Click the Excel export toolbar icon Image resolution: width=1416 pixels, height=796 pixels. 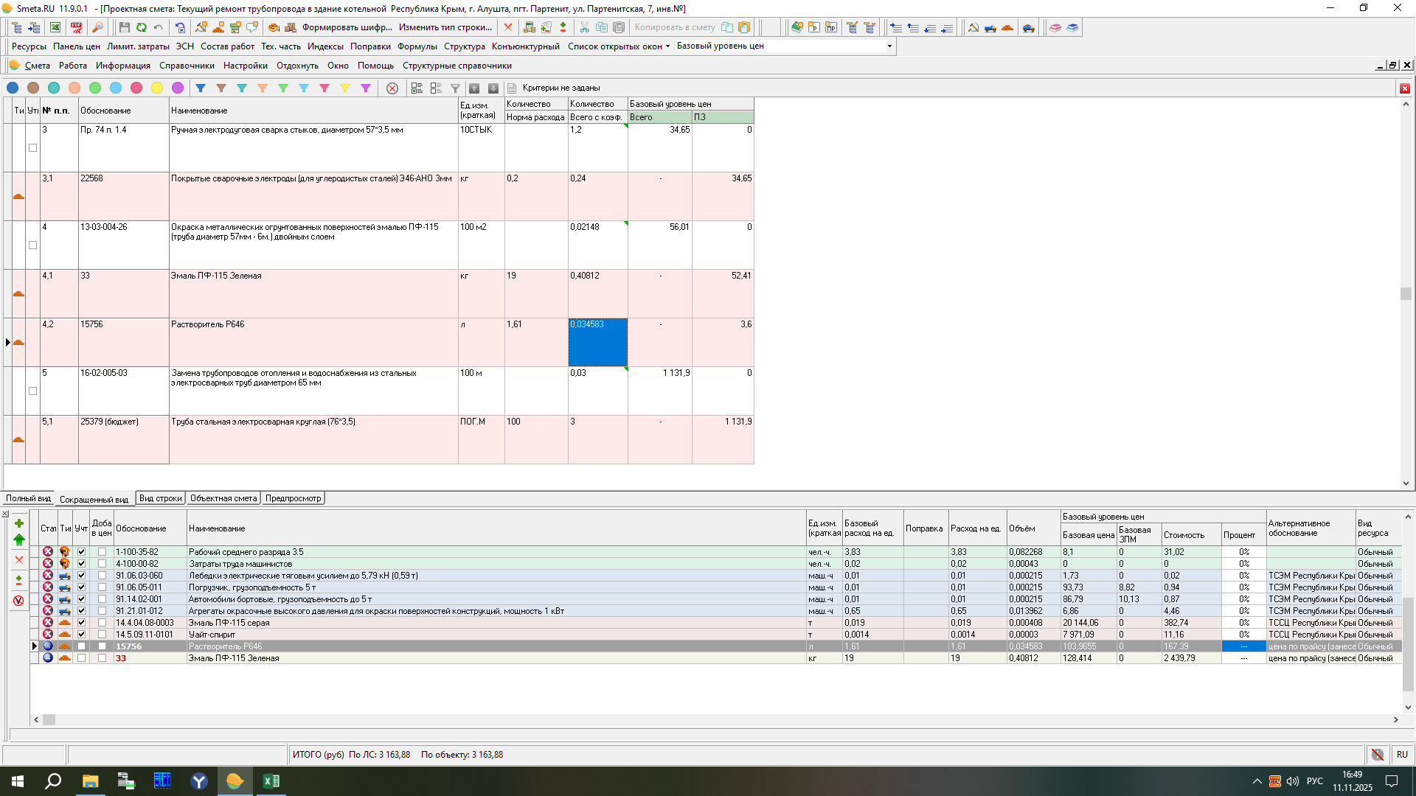point(55,27)
